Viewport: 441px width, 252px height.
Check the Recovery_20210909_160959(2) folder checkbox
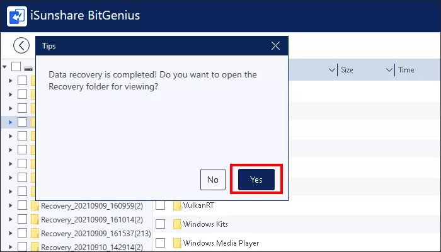pos(22,205)
